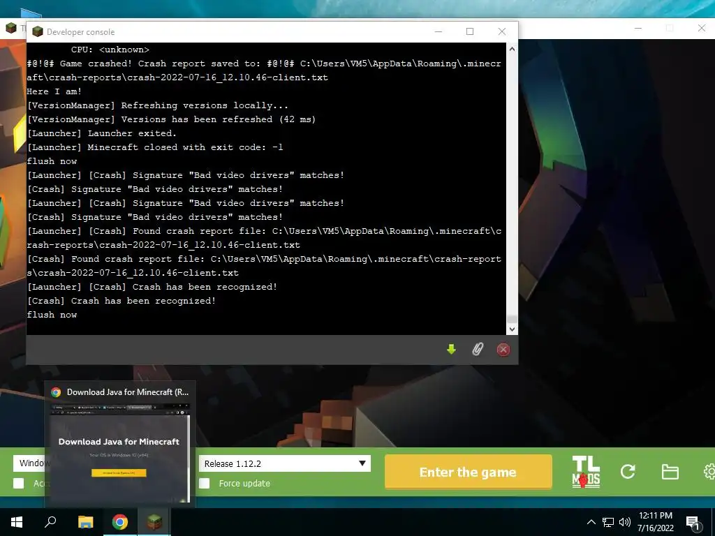The image size is (715, 536).
Task: Click "[Launcher] [Crash] Crash has been recognized!" line
Action: [x=152, y=287]
